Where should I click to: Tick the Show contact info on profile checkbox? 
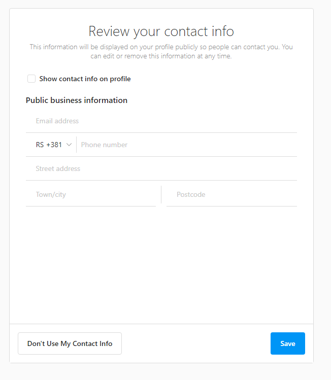click(31, 79)
